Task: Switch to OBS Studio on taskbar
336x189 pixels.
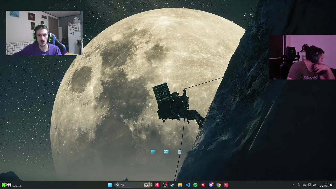Action: [x=165, y=185]
